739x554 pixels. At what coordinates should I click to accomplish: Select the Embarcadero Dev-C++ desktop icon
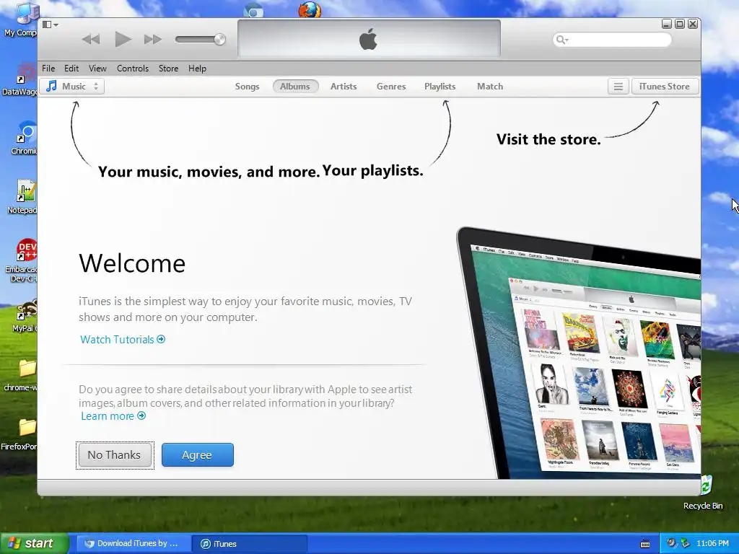pos(22,260)
